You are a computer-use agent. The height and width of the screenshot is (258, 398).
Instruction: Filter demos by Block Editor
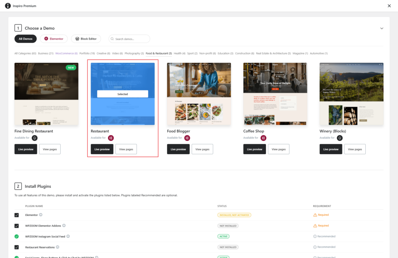[86, 39]
